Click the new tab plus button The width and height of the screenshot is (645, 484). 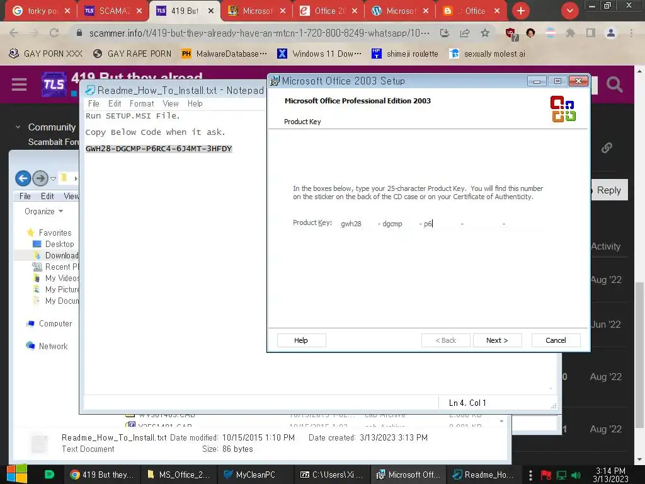tap(521, 11)
